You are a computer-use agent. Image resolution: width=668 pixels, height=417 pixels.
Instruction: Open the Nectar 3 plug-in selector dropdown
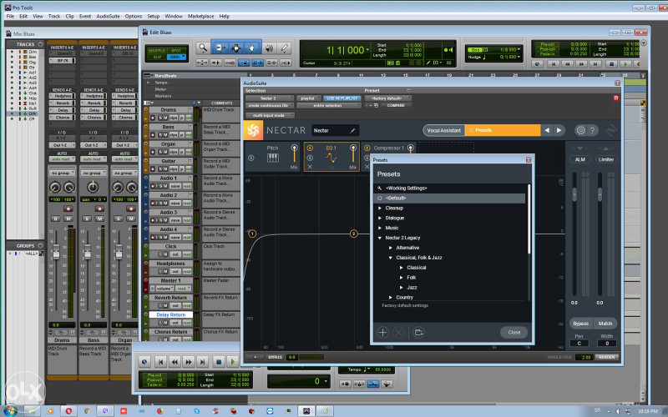270,98
